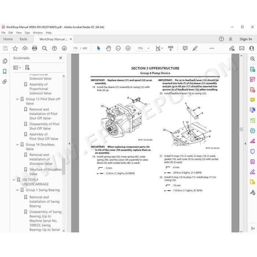Click the document vertical scrollbar thumb
Viewport: 257px width, 257px height.
pyautogui.click(x=241, y=129)
